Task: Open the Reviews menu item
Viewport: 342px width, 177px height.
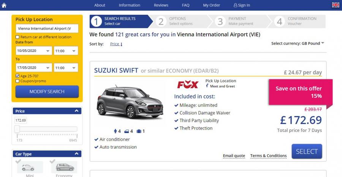Action: click(161, 5)
